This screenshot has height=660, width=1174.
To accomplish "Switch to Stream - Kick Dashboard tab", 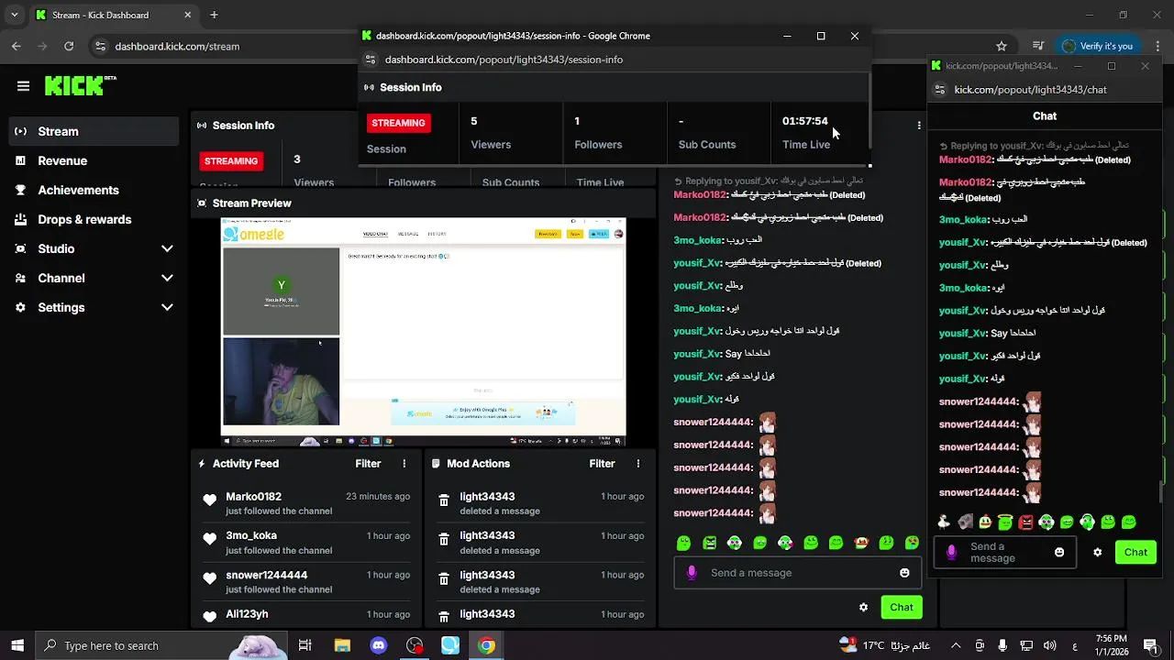I will [113, 15].
